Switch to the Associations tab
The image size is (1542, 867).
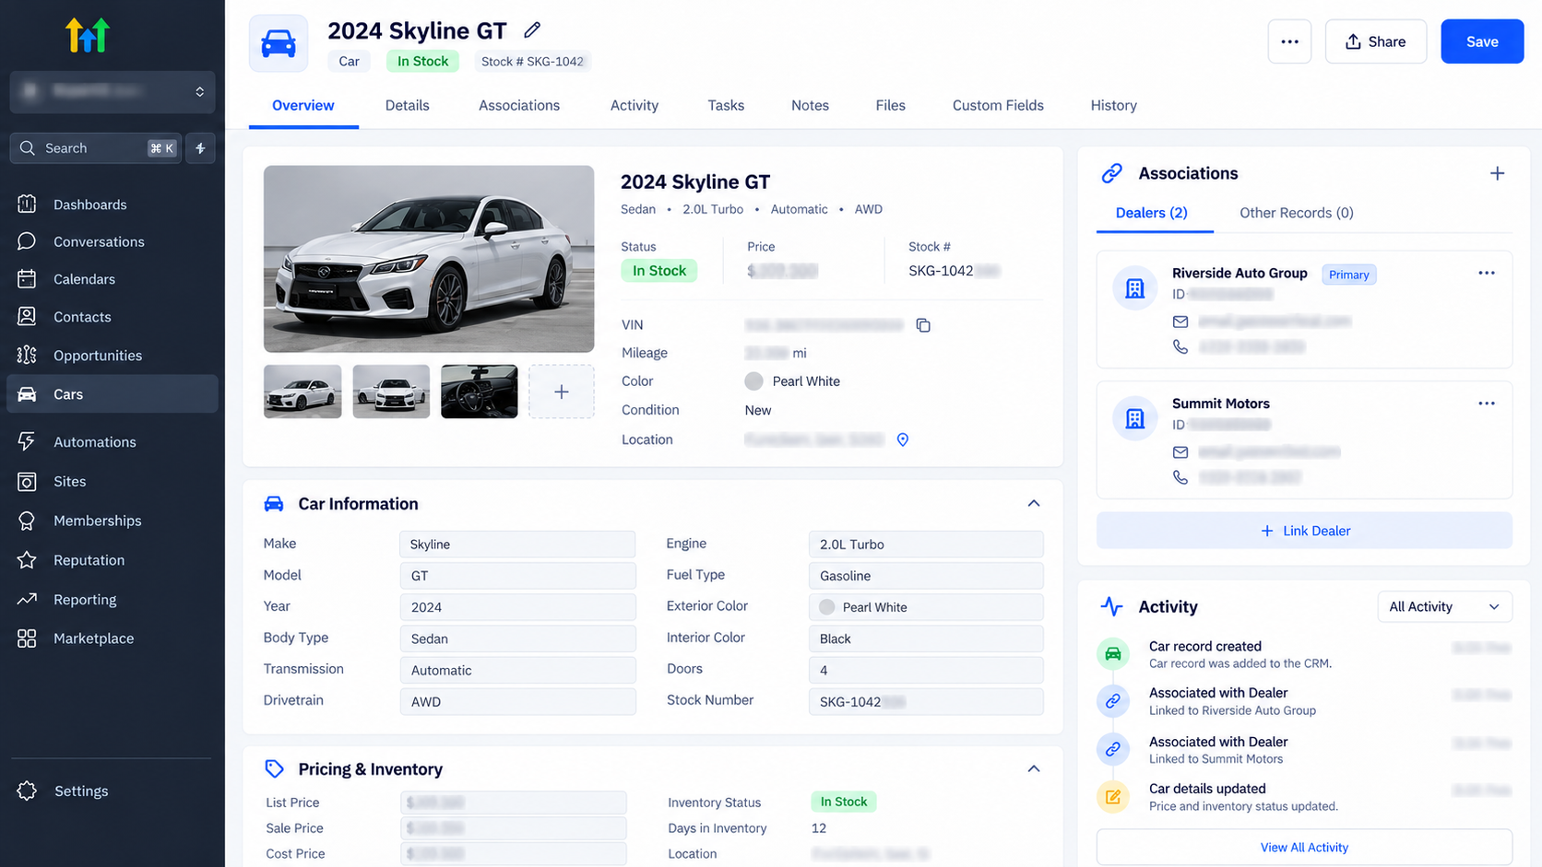pyautogui.click(x=519, y=105)
